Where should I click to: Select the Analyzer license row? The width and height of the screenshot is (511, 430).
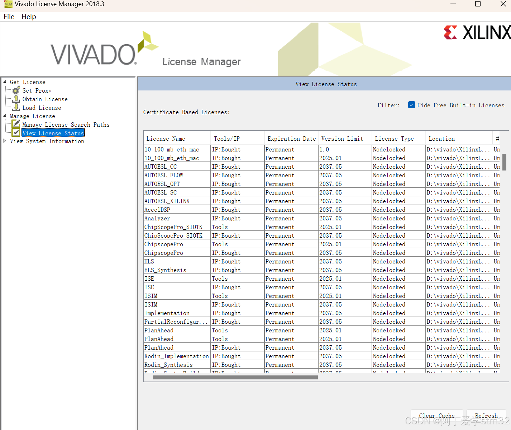[x=322, y=218]
